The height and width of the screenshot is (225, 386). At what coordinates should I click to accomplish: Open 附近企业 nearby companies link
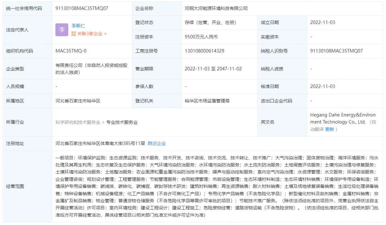tap(157, 143)
